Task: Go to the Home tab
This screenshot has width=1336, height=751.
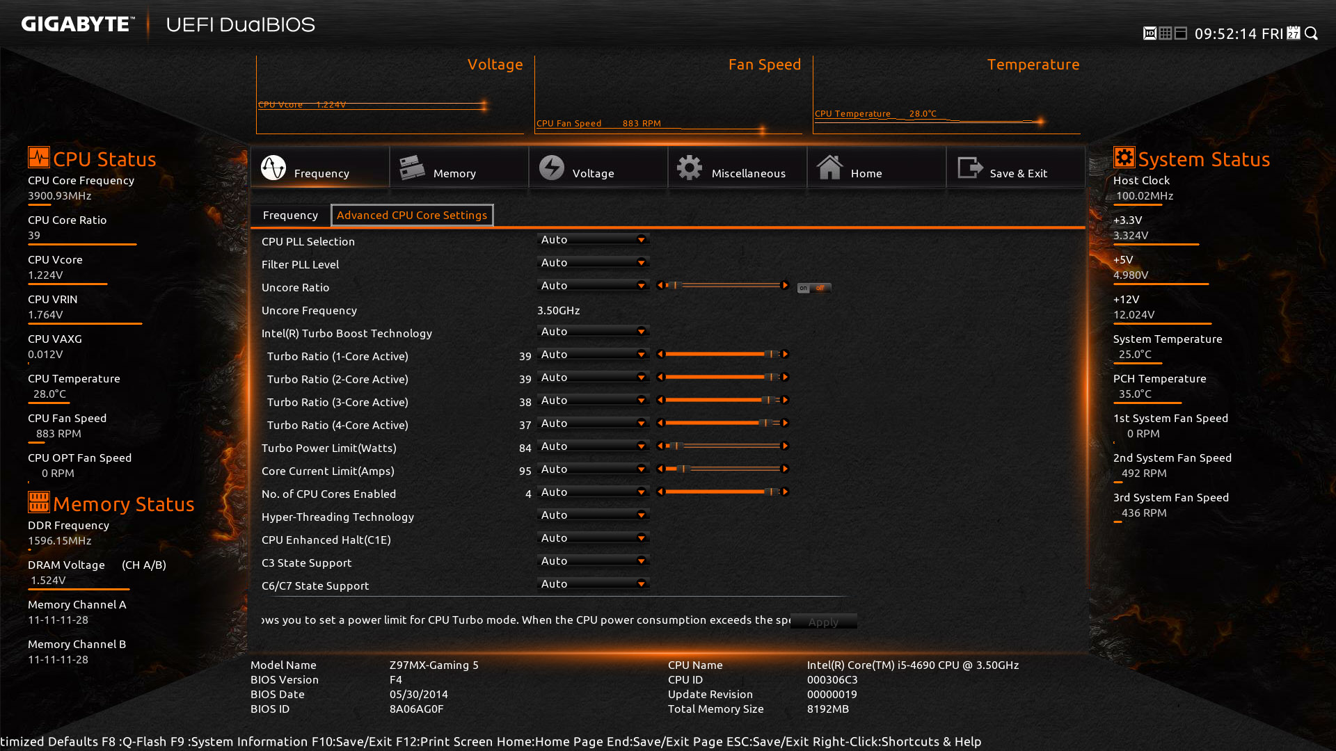Action: (877, 167)
